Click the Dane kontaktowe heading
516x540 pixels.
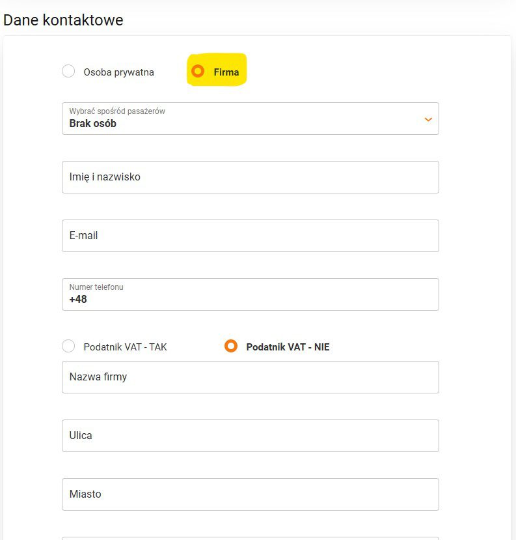click(x=63, y=20)
